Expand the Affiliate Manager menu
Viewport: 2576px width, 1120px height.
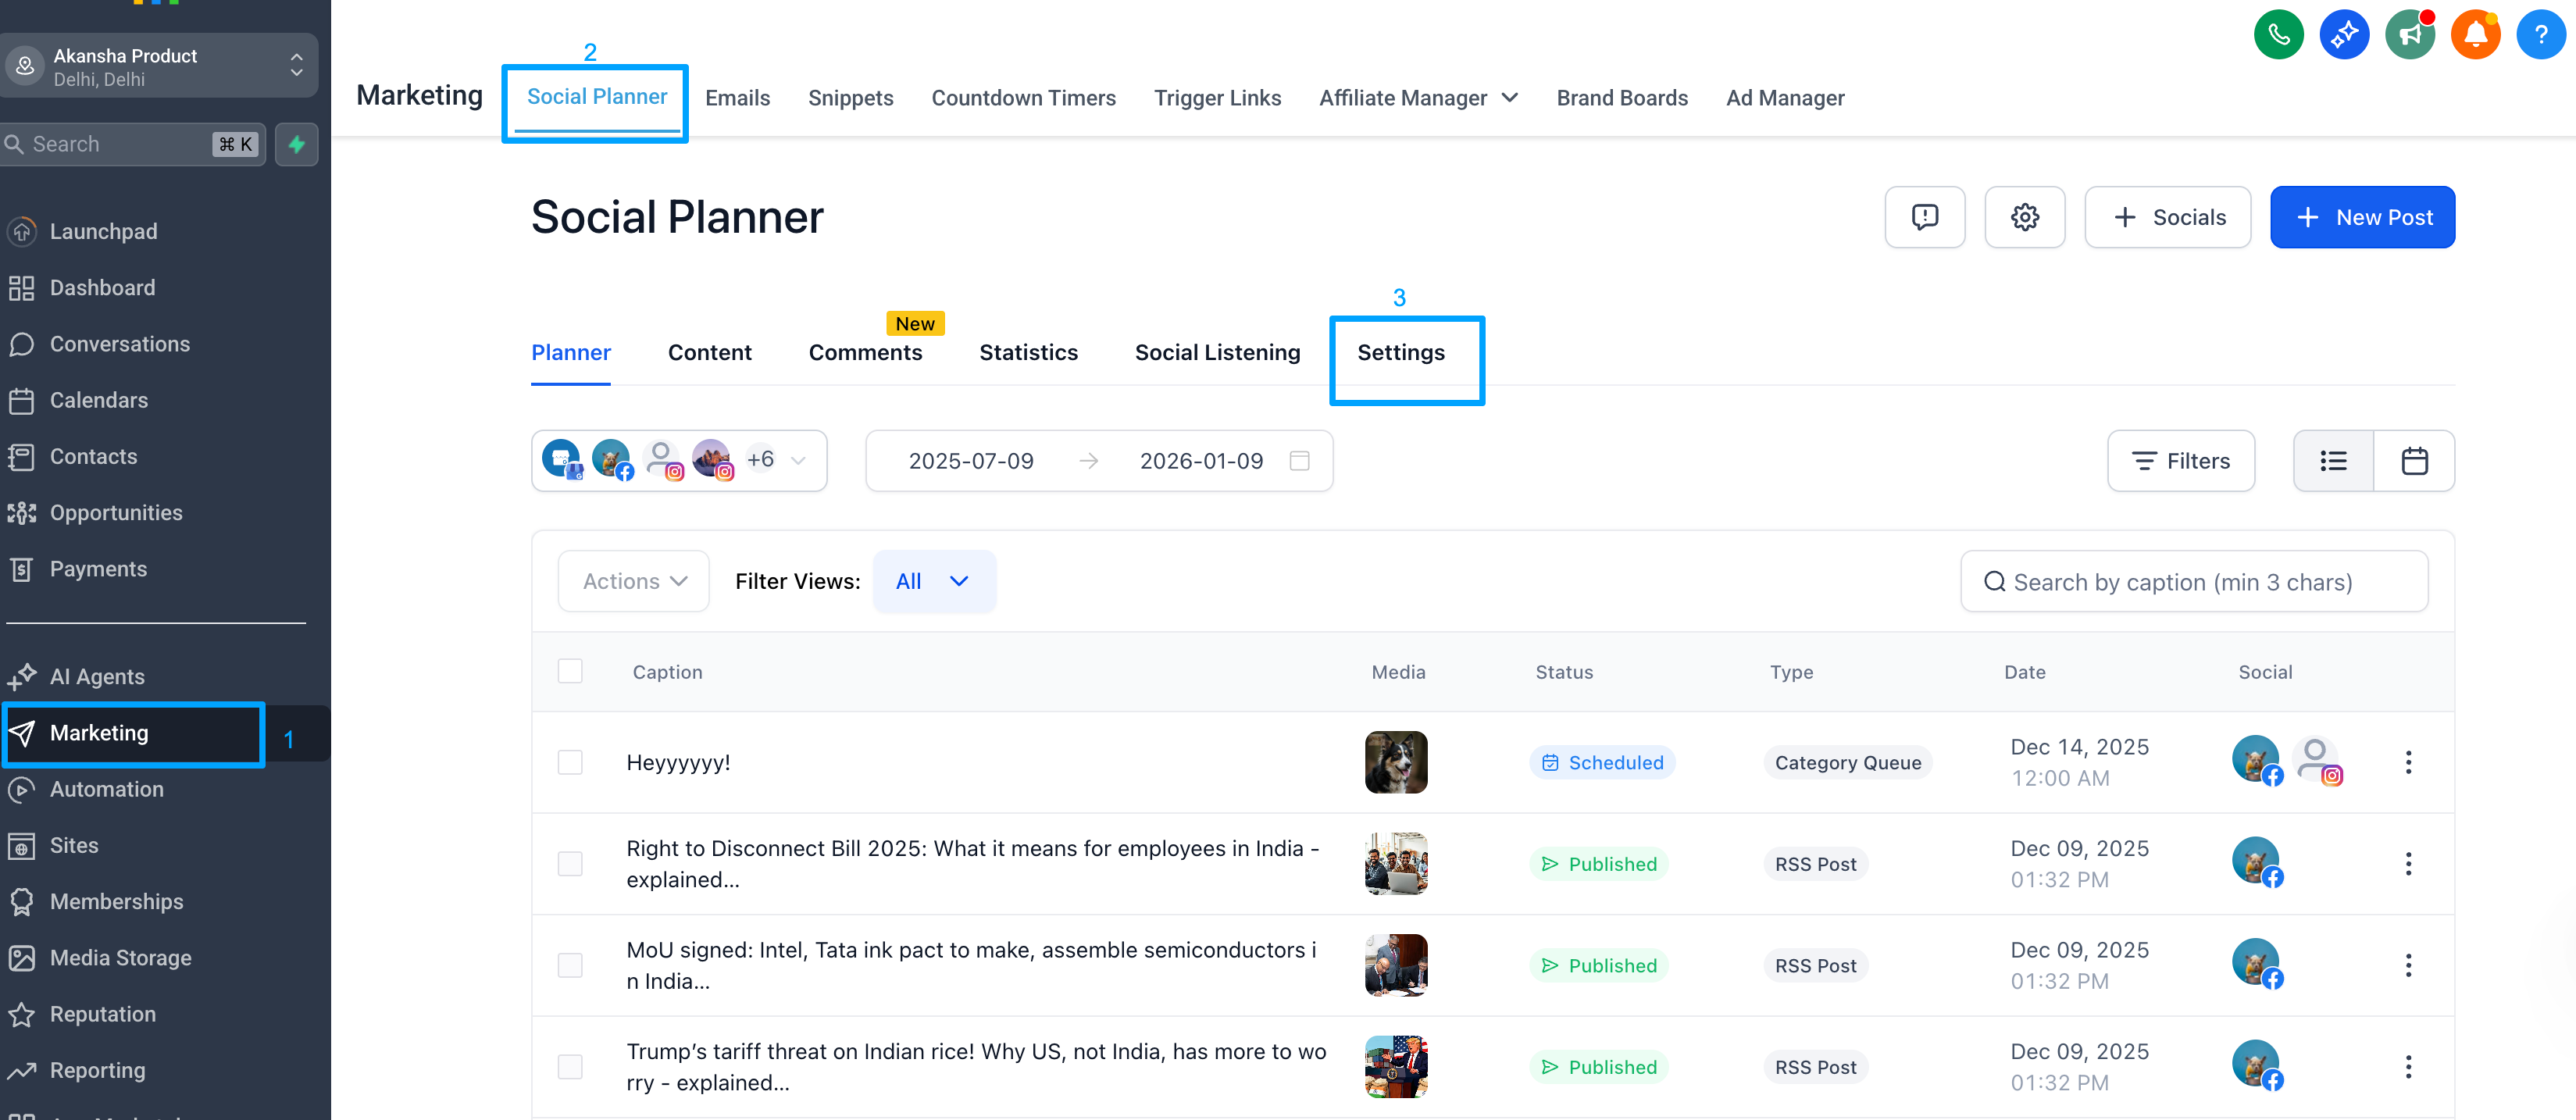point(1418,98)
